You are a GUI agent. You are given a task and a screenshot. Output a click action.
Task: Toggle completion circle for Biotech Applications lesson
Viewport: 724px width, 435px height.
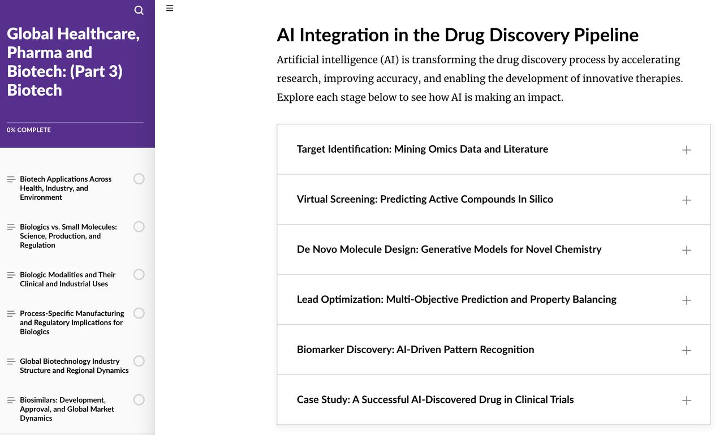tap(139, 179)
